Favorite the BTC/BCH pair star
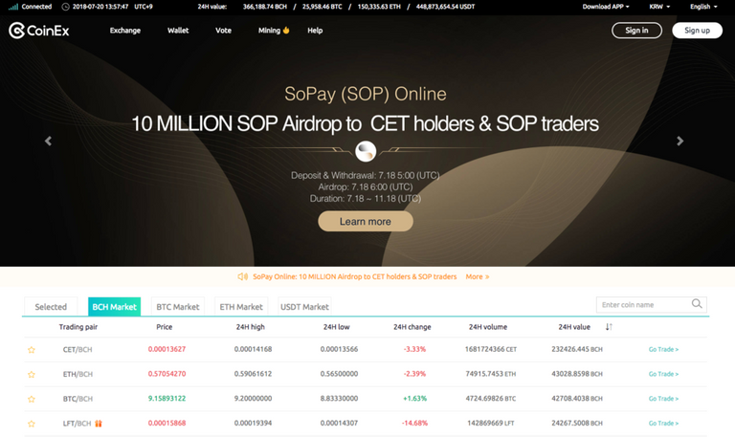The height and width of the screenshot is (437, 735). [32, 399]
